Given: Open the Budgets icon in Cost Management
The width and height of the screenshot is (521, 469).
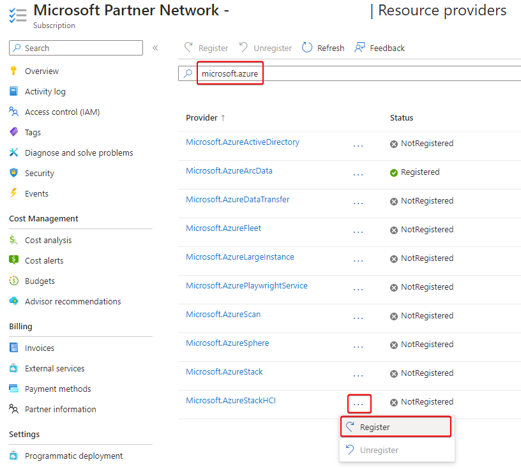Looking at the screenshot, I should coord(13,281).
